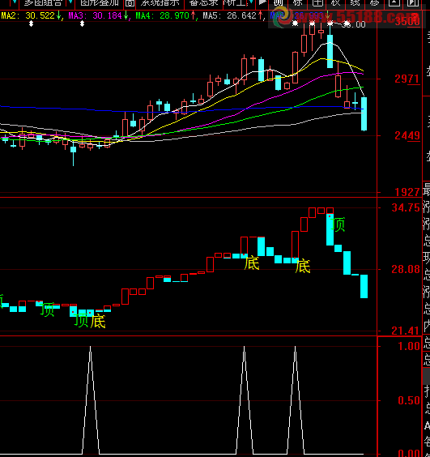Click the last large cyan candlestick in the main chart
The width and height of the screenshot is (430, 457).
tap(364, 114)
